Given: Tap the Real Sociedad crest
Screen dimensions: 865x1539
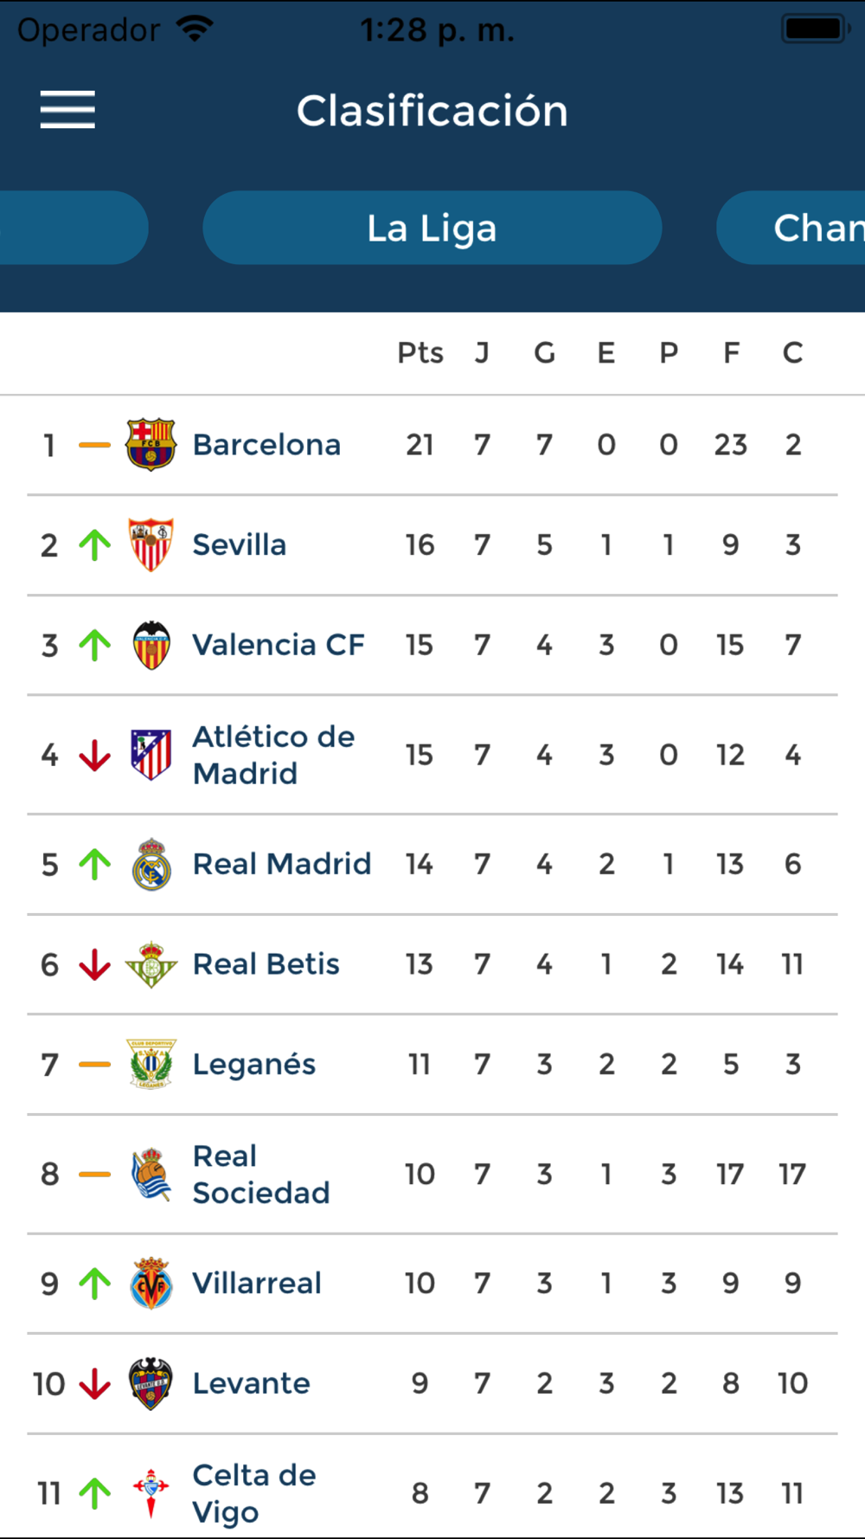Looking at the screenshot, I should pos(151,1174).
